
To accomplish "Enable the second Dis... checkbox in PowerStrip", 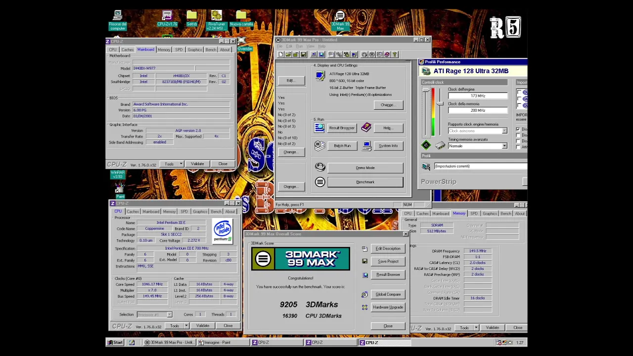I will [518, 135].
